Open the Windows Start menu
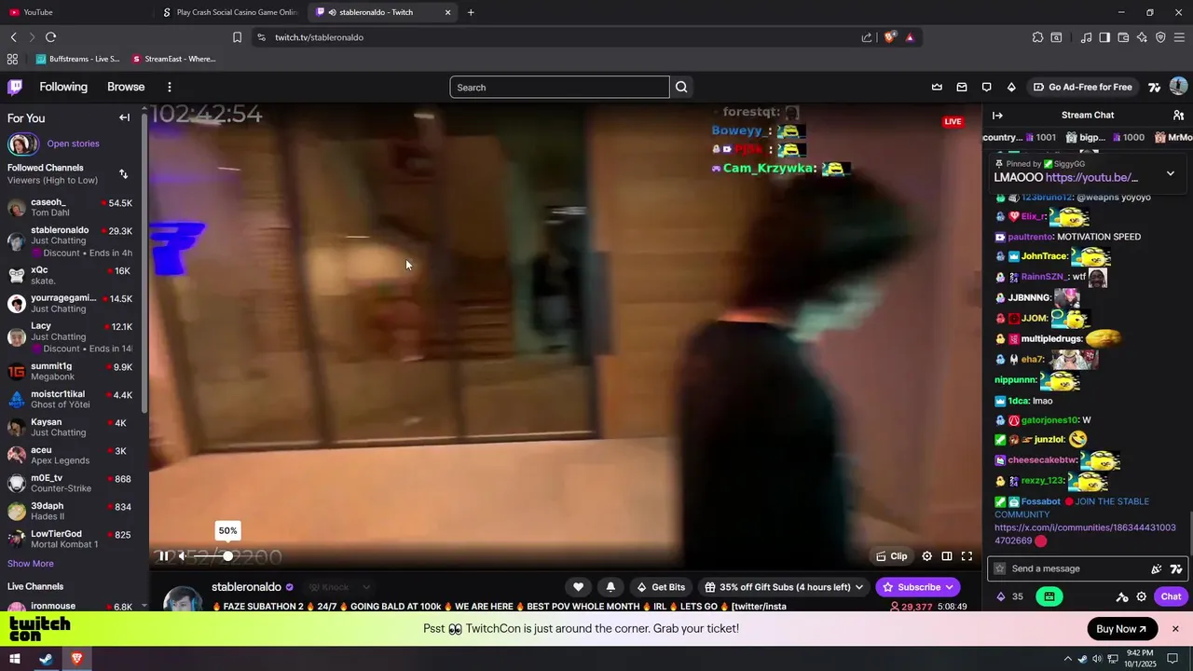 (15, 659)
